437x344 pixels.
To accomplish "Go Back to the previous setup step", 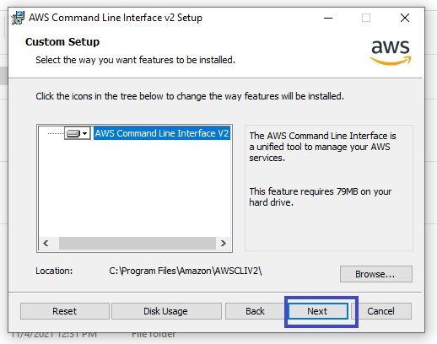I will click(x=255, y=311).
